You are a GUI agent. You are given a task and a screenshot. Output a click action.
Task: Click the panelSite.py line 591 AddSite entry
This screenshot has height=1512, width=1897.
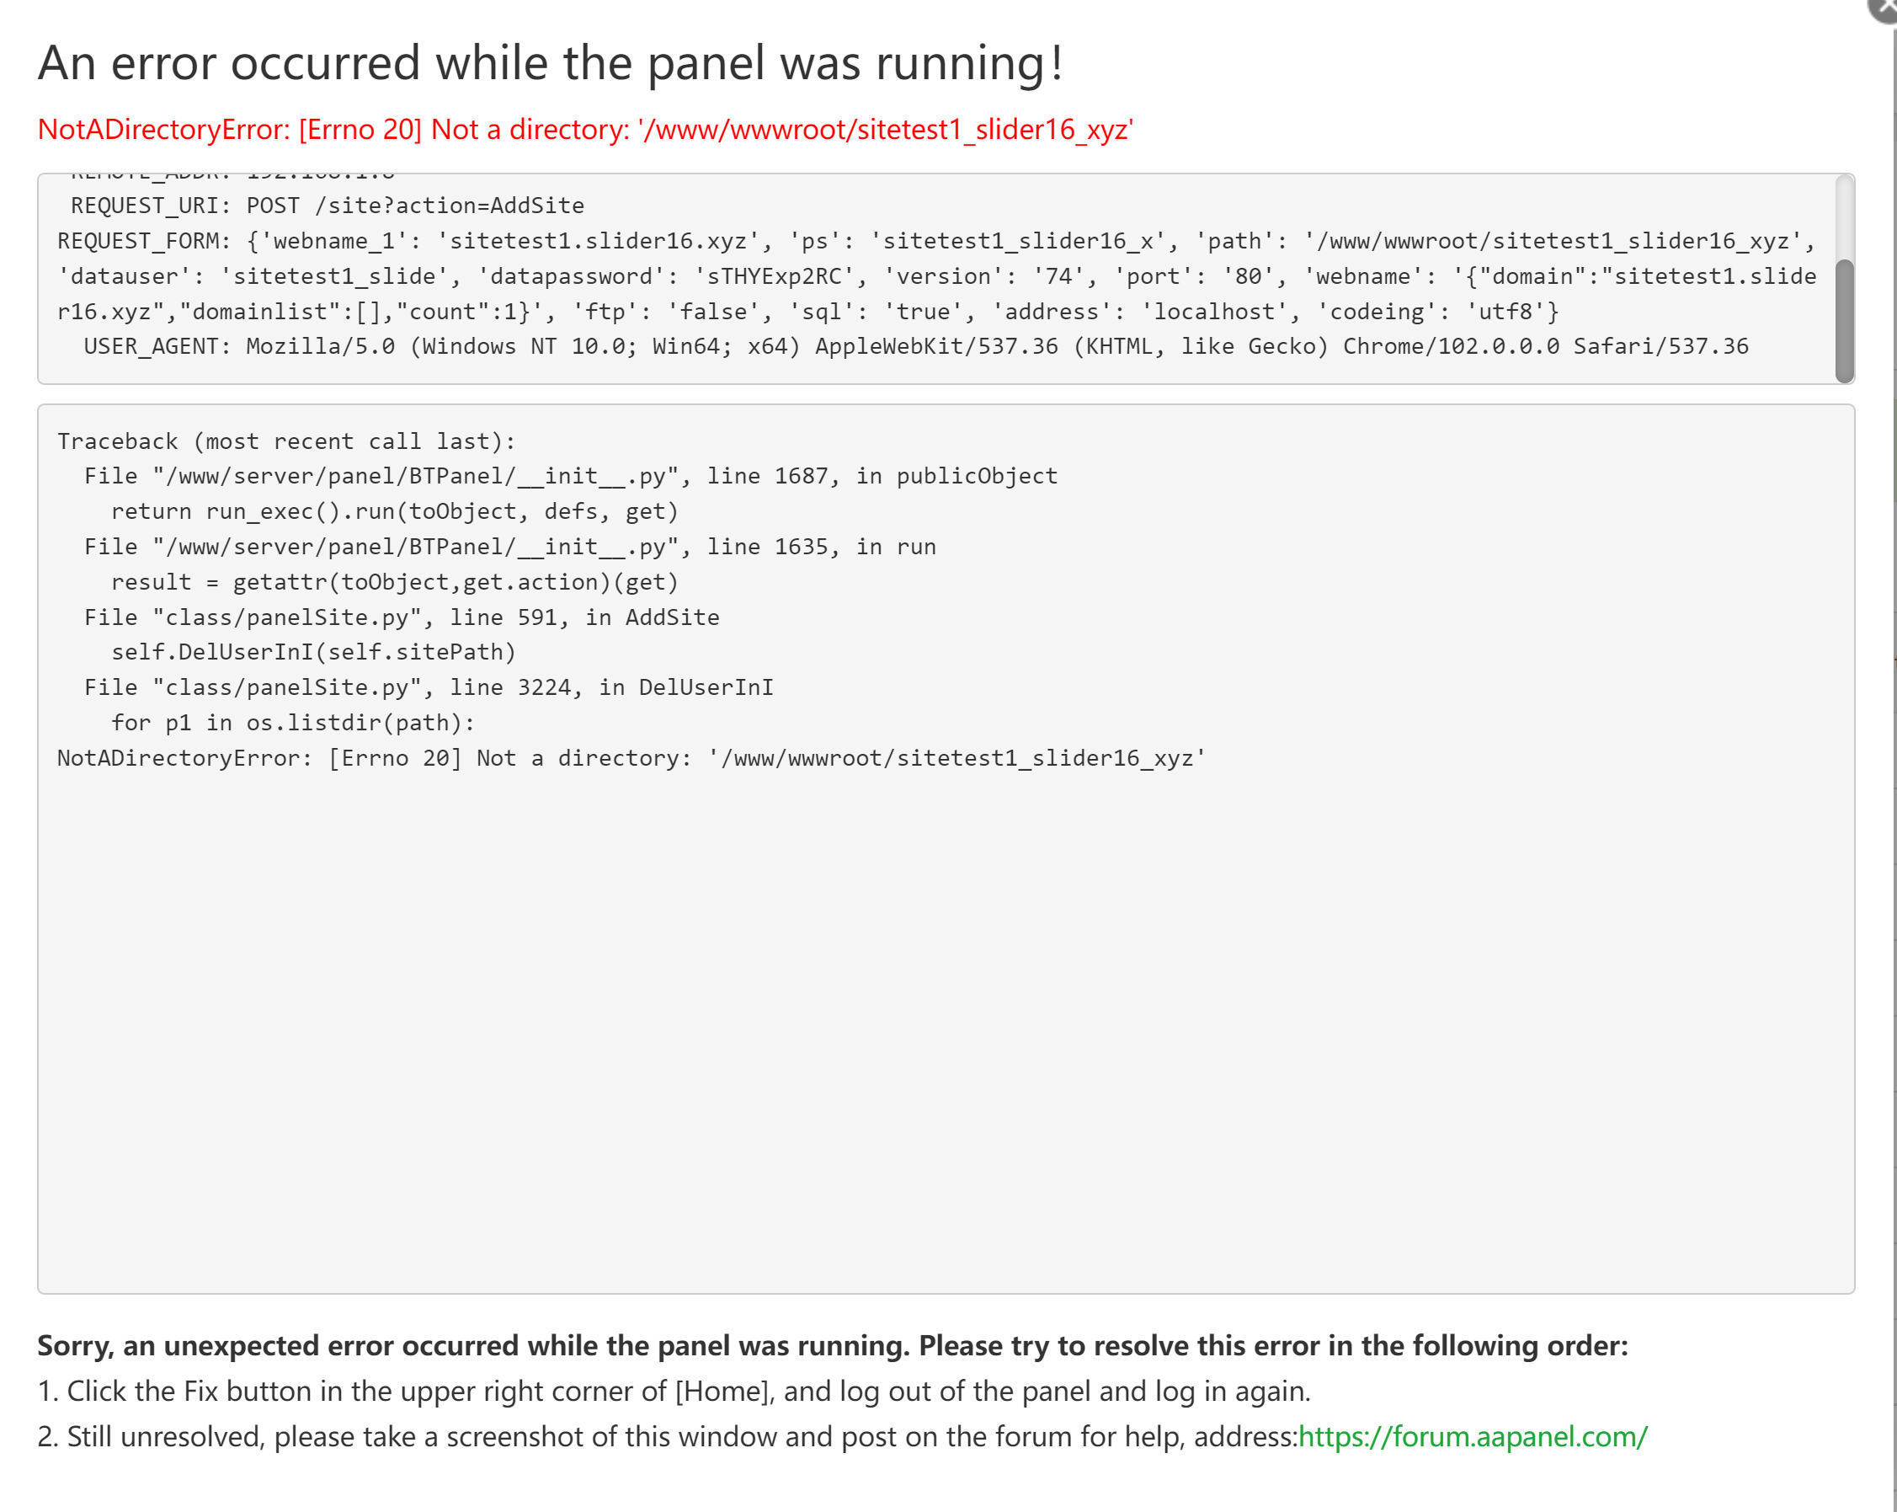point(402,617)
